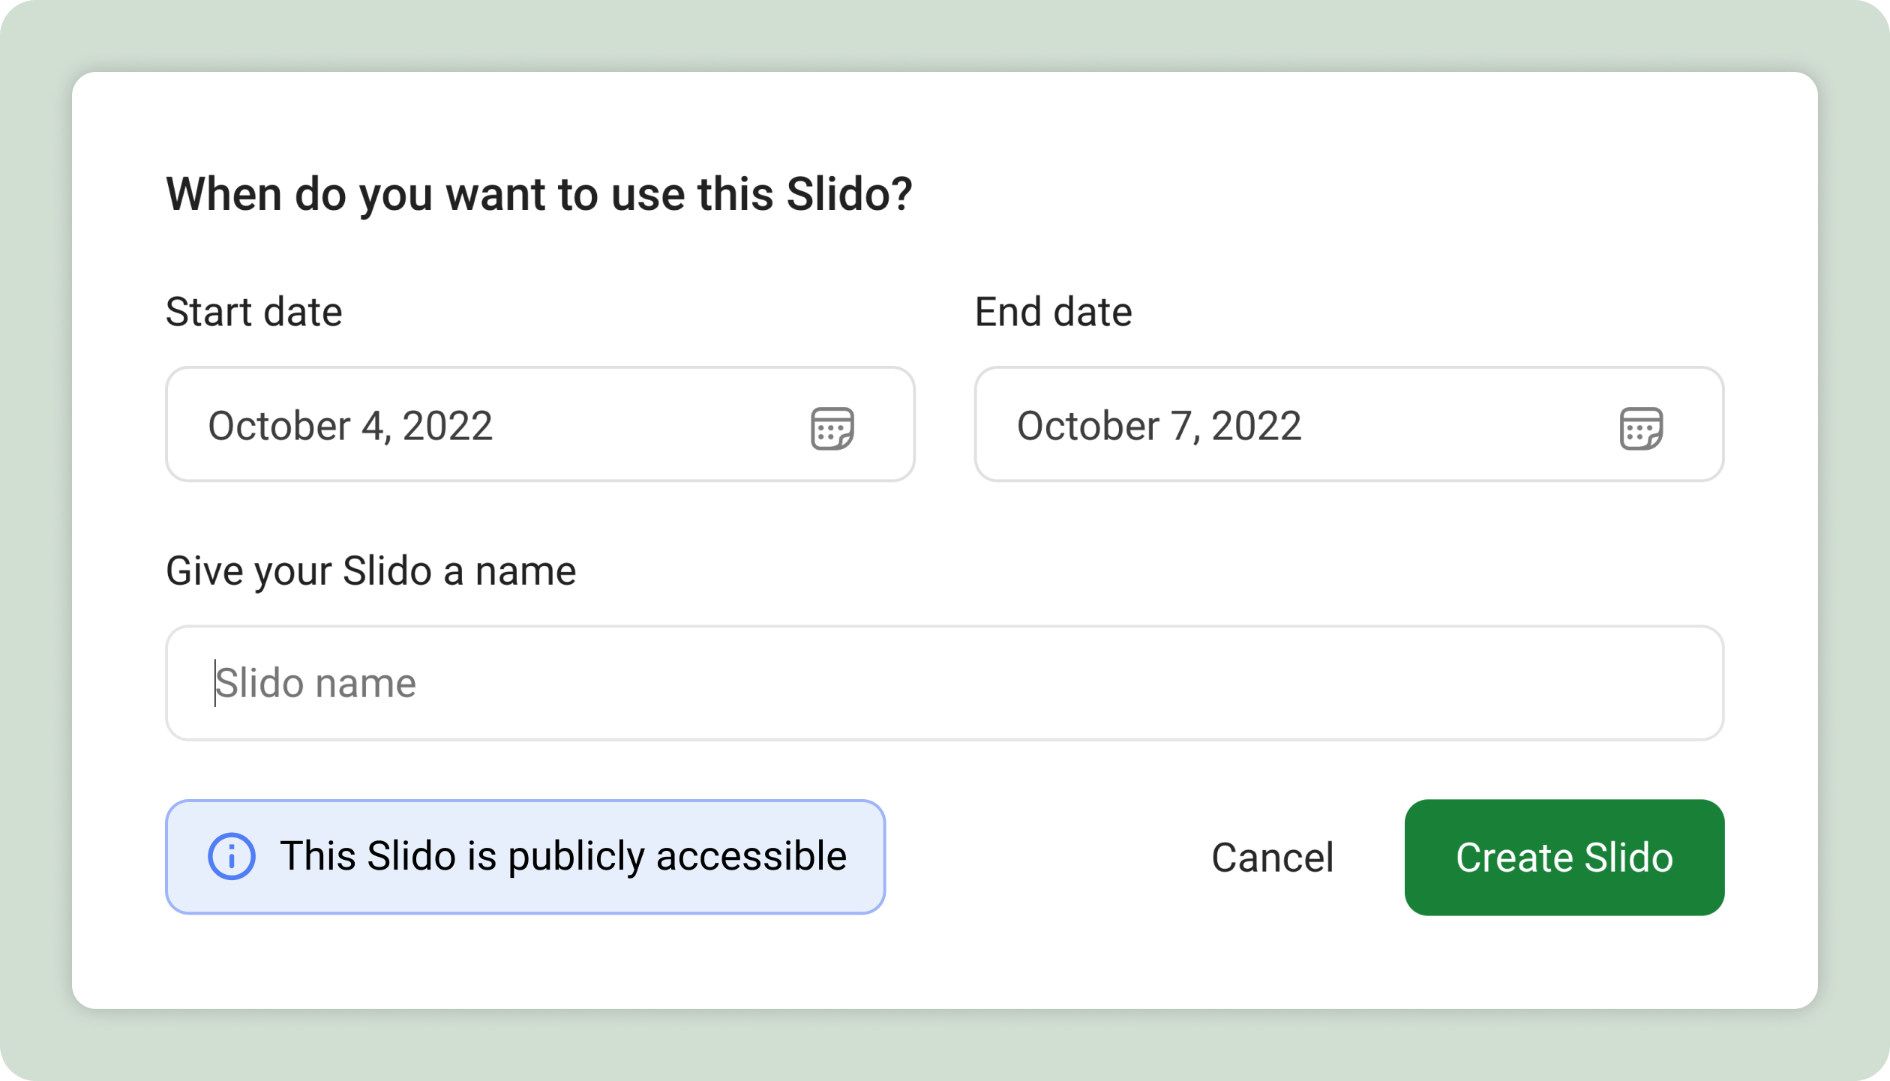Image resolution: width=1890 pixels, height=1081 pixels.
Task: Click the green Create Slido button
Action: click(1564, 858)
